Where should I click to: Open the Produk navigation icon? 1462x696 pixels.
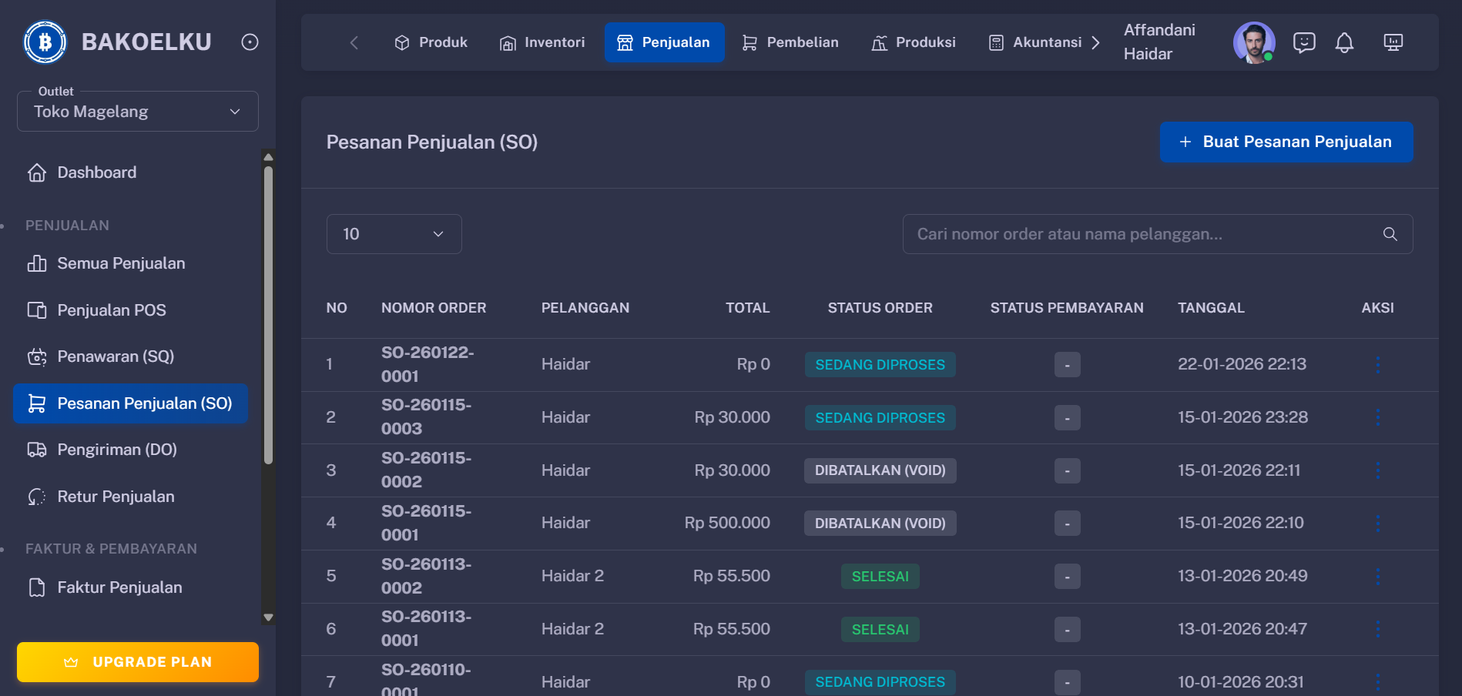(401, 42)
